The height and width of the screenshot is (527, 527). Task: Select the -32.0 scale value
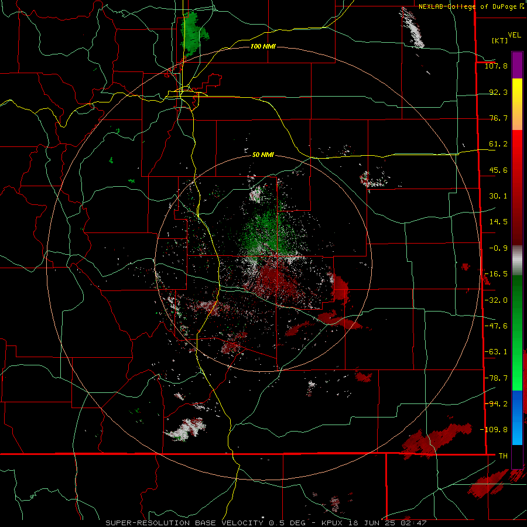pyautogui.click(x=496, y=300)
